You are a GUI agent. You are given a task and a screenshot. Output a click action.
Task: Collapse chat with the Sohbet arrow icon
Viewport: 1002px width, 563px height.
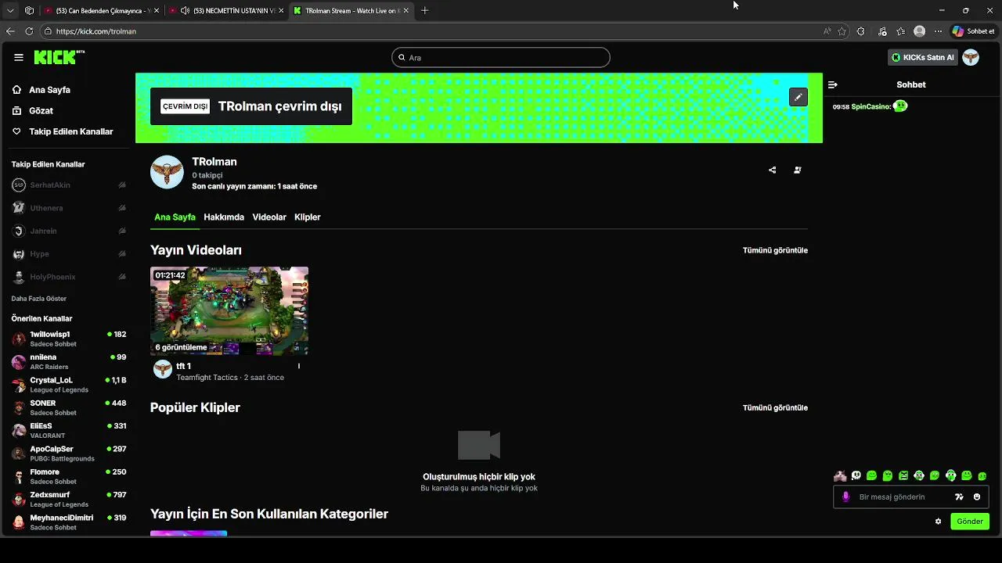[833, 84]
